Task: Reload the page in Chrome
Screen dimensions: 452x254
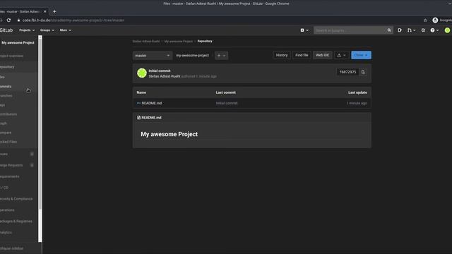Action: coord(8,20)
